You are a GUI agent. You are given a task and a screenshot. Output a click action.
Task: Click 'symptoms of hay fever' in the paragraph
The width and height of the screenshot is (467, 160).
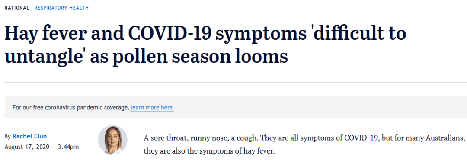pyautogui.click(x=242, y=151)
